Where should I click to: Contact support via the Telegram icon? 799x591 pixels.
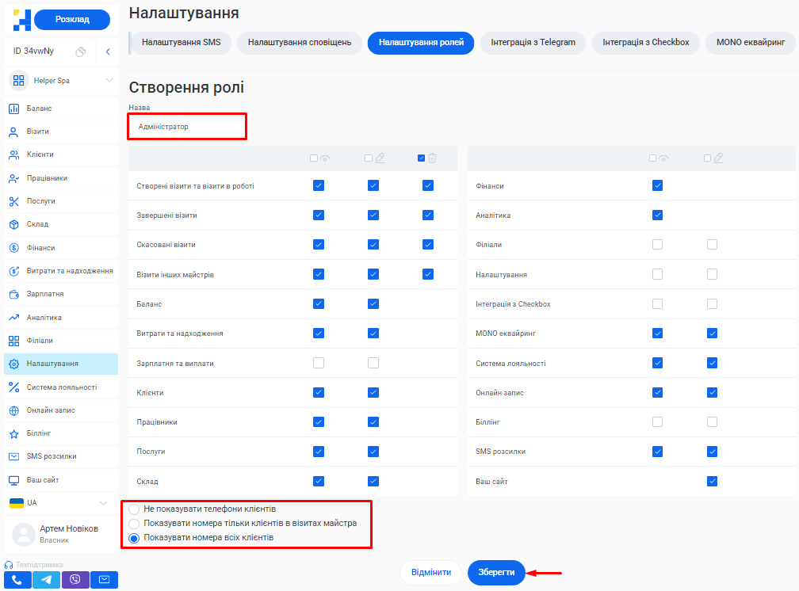48,580
